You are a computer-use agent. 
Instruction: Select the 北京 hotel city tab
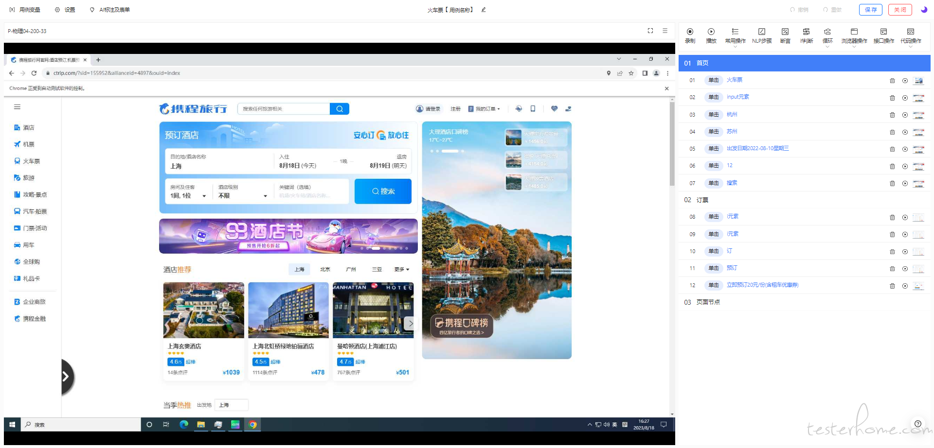pos(325,269)
